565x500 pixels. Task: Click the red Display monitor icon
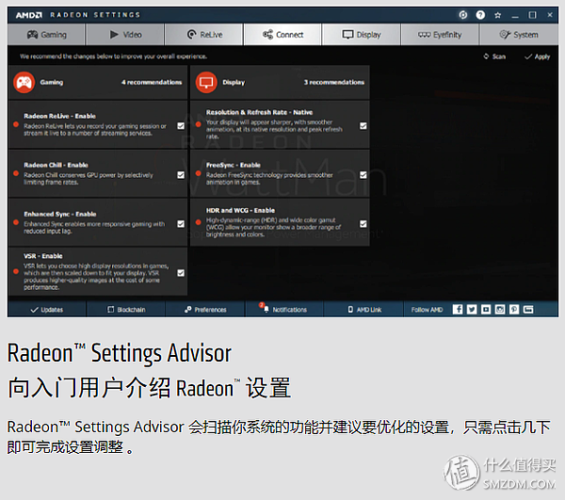coord(206,82)
